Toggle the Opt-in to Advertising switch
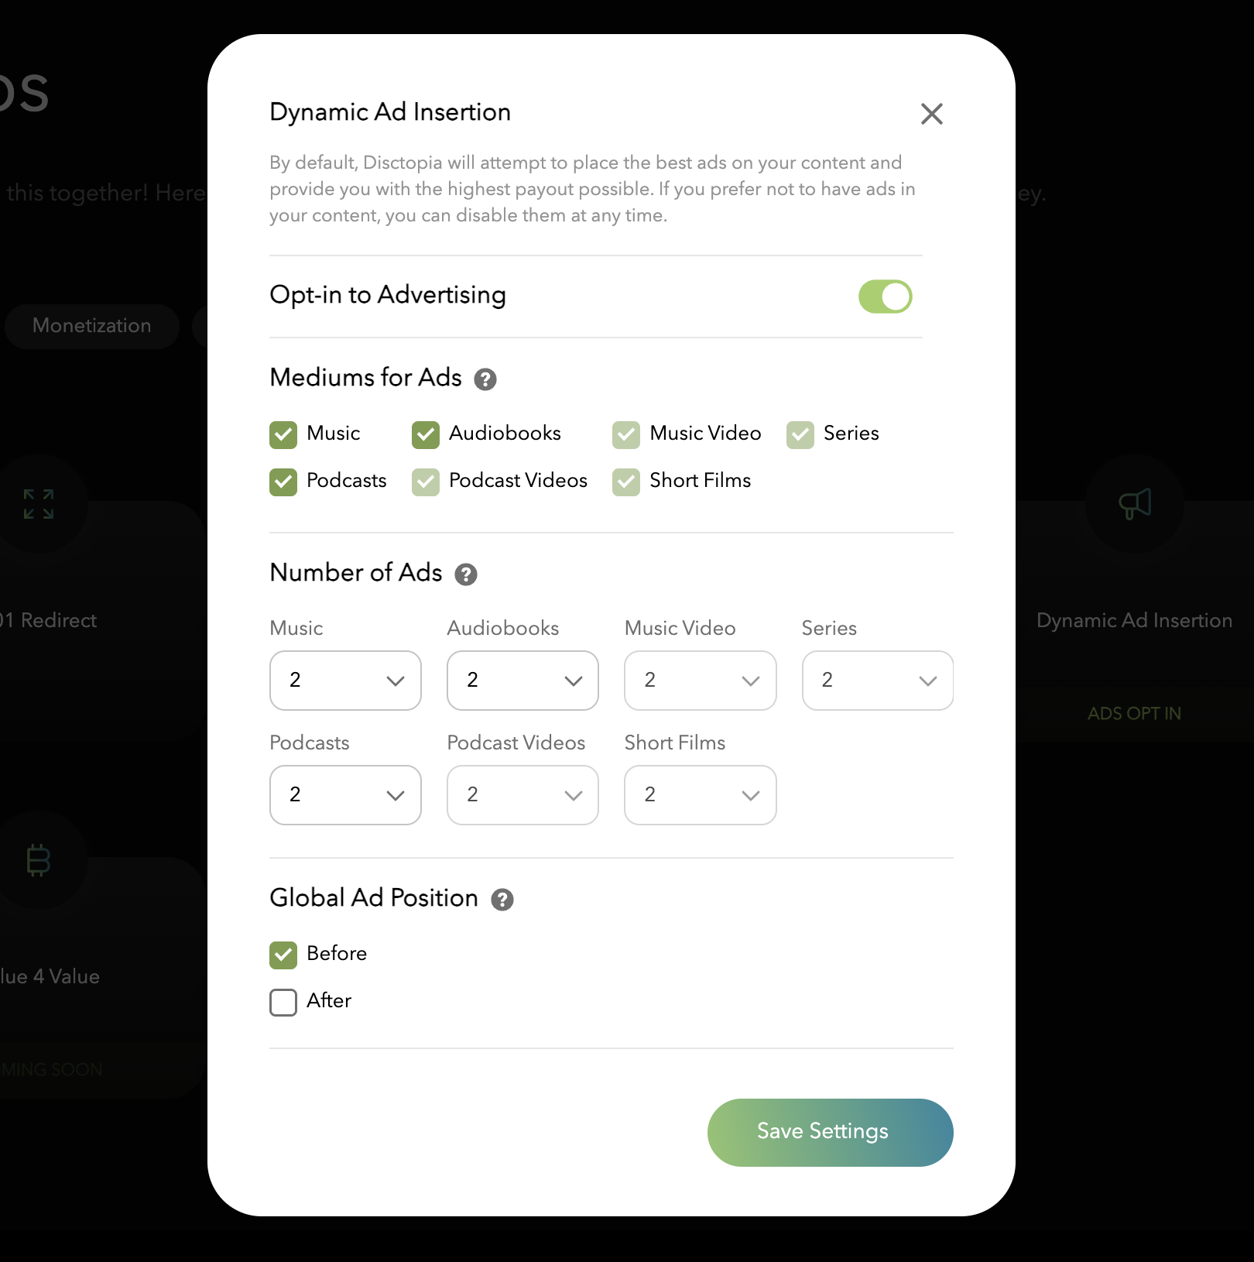 coord(886,297)
